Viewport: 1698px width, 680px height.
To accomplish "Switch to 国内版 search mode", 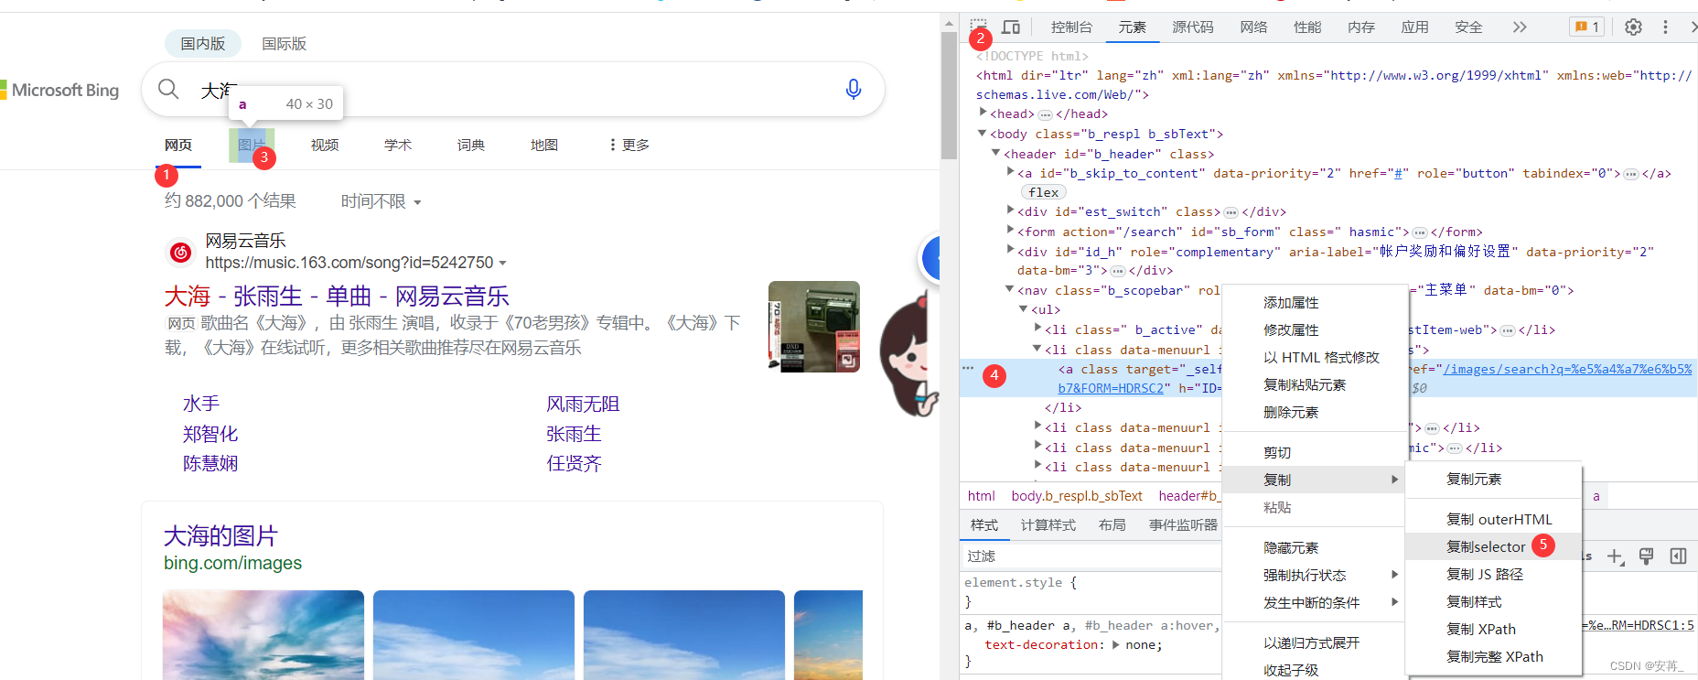I will click(202, 43).
